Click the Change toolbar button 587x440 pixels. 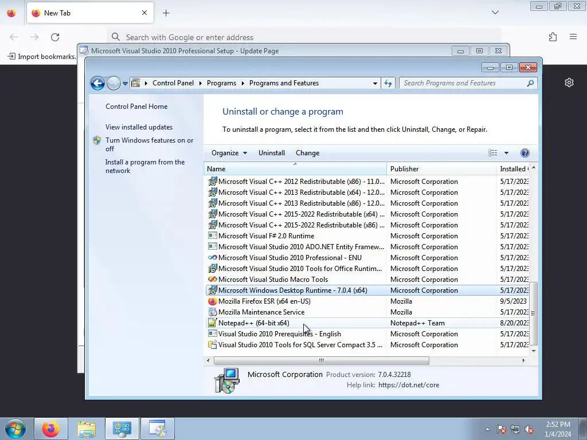coord(307,152)
